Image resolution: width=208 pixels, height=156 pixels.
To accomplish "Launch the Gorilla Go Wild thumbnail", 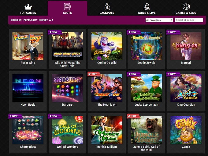I will tap(107, 46).
